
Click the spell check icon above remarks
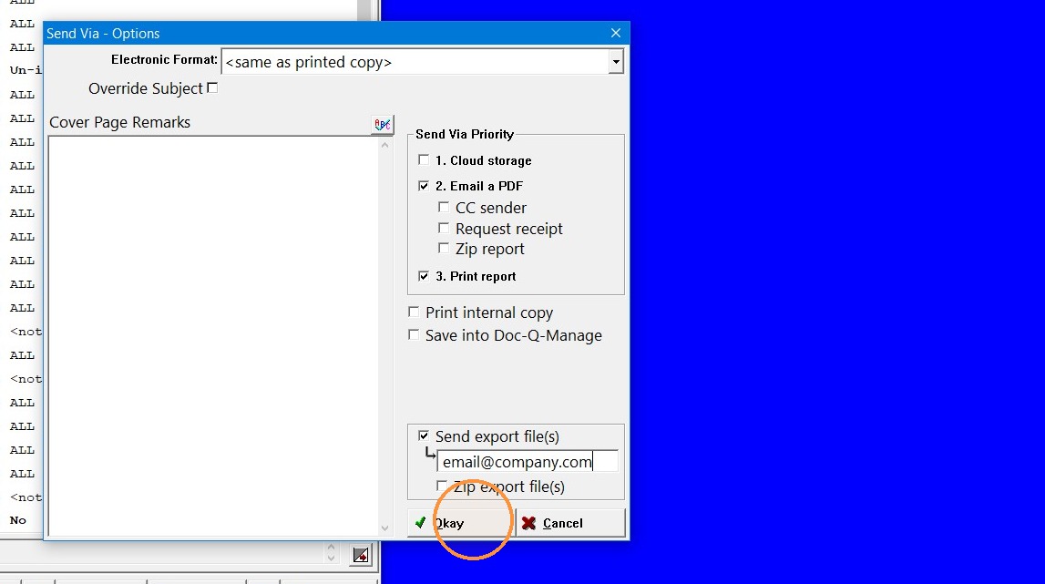pyautogui.click(x=383, y=125)
